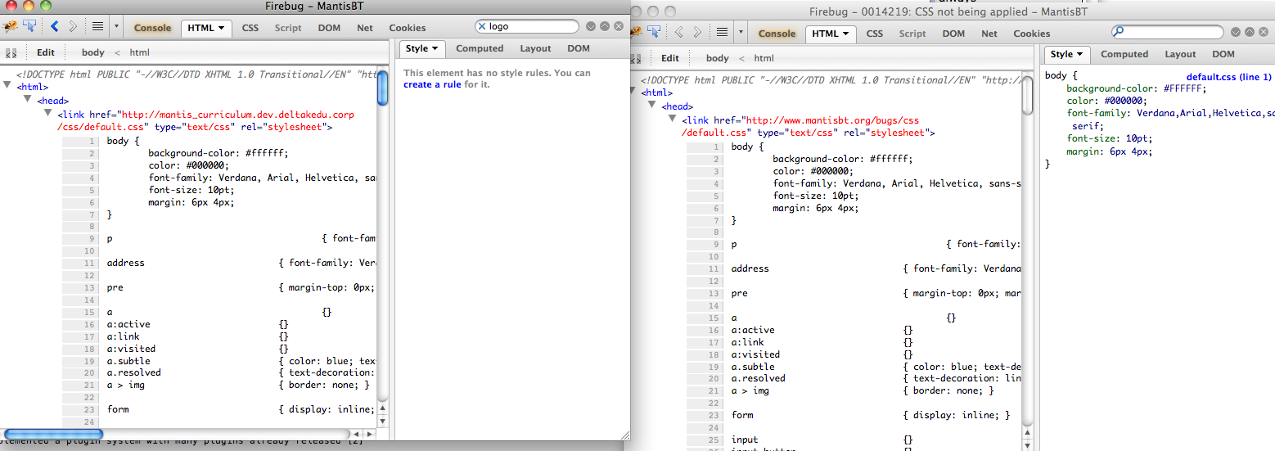Collapse the link node in the right HTML tree
1275x451 pixels.
(x=673, y=118)
